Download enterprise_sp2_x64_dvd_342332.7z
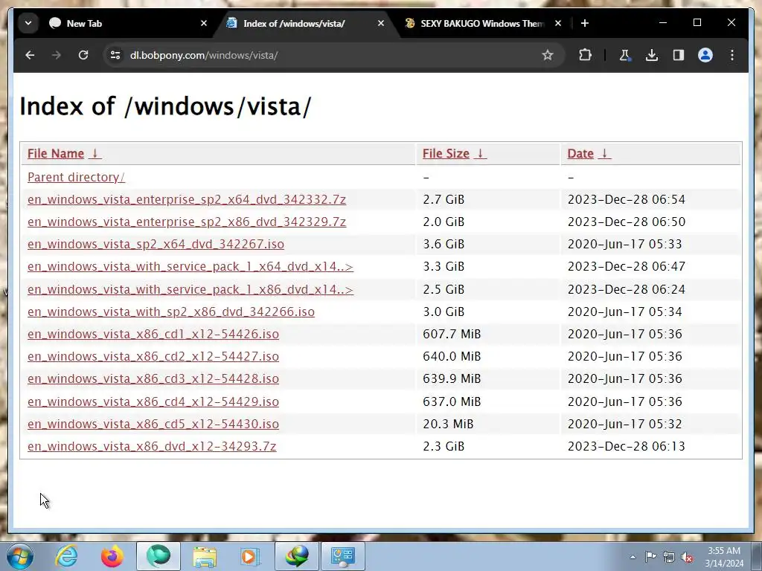 tap(187, 199)
